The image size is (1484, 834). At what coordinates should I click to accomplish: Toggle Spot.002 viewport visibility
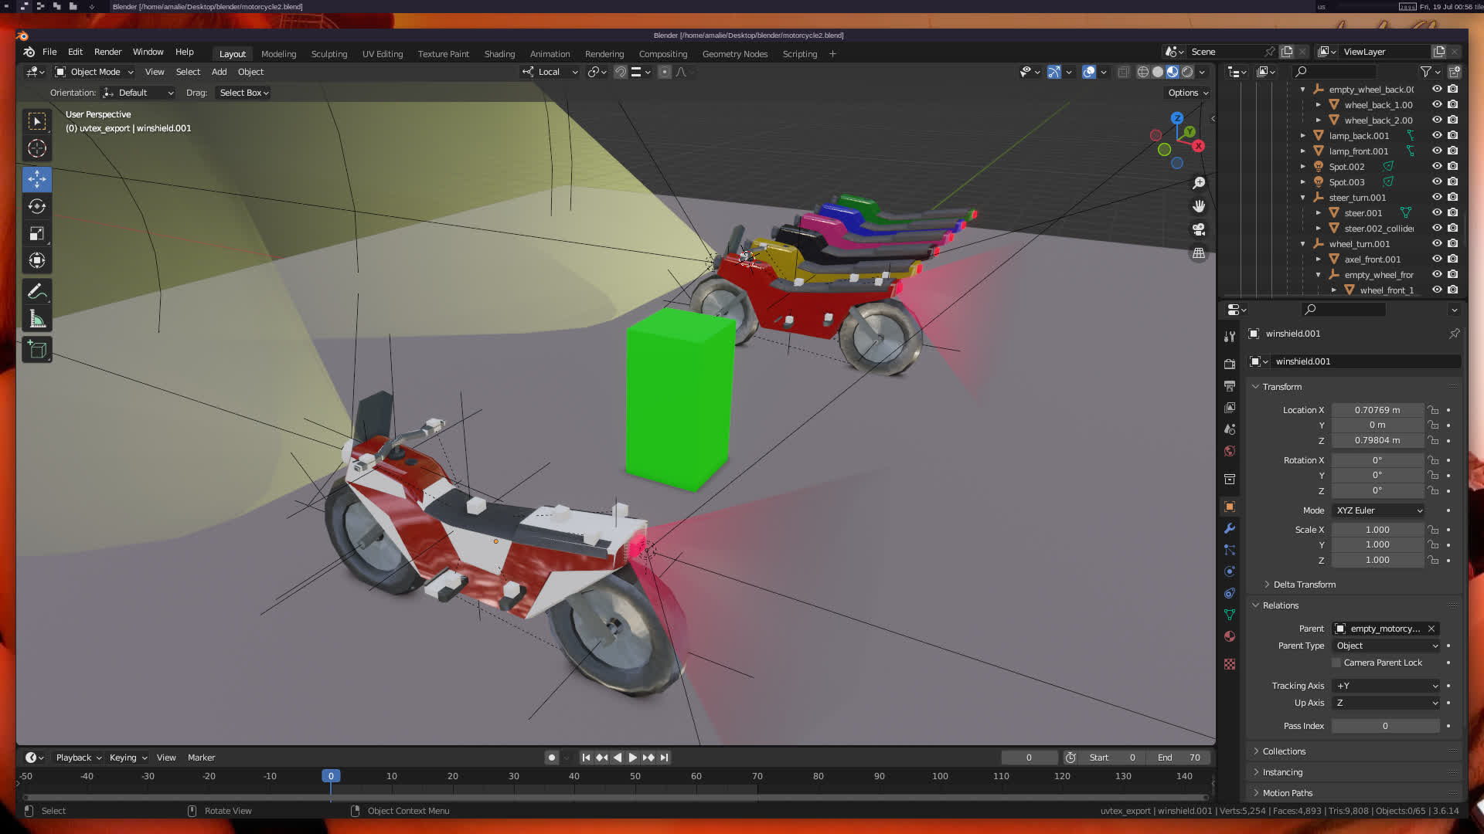point(1437,166)
